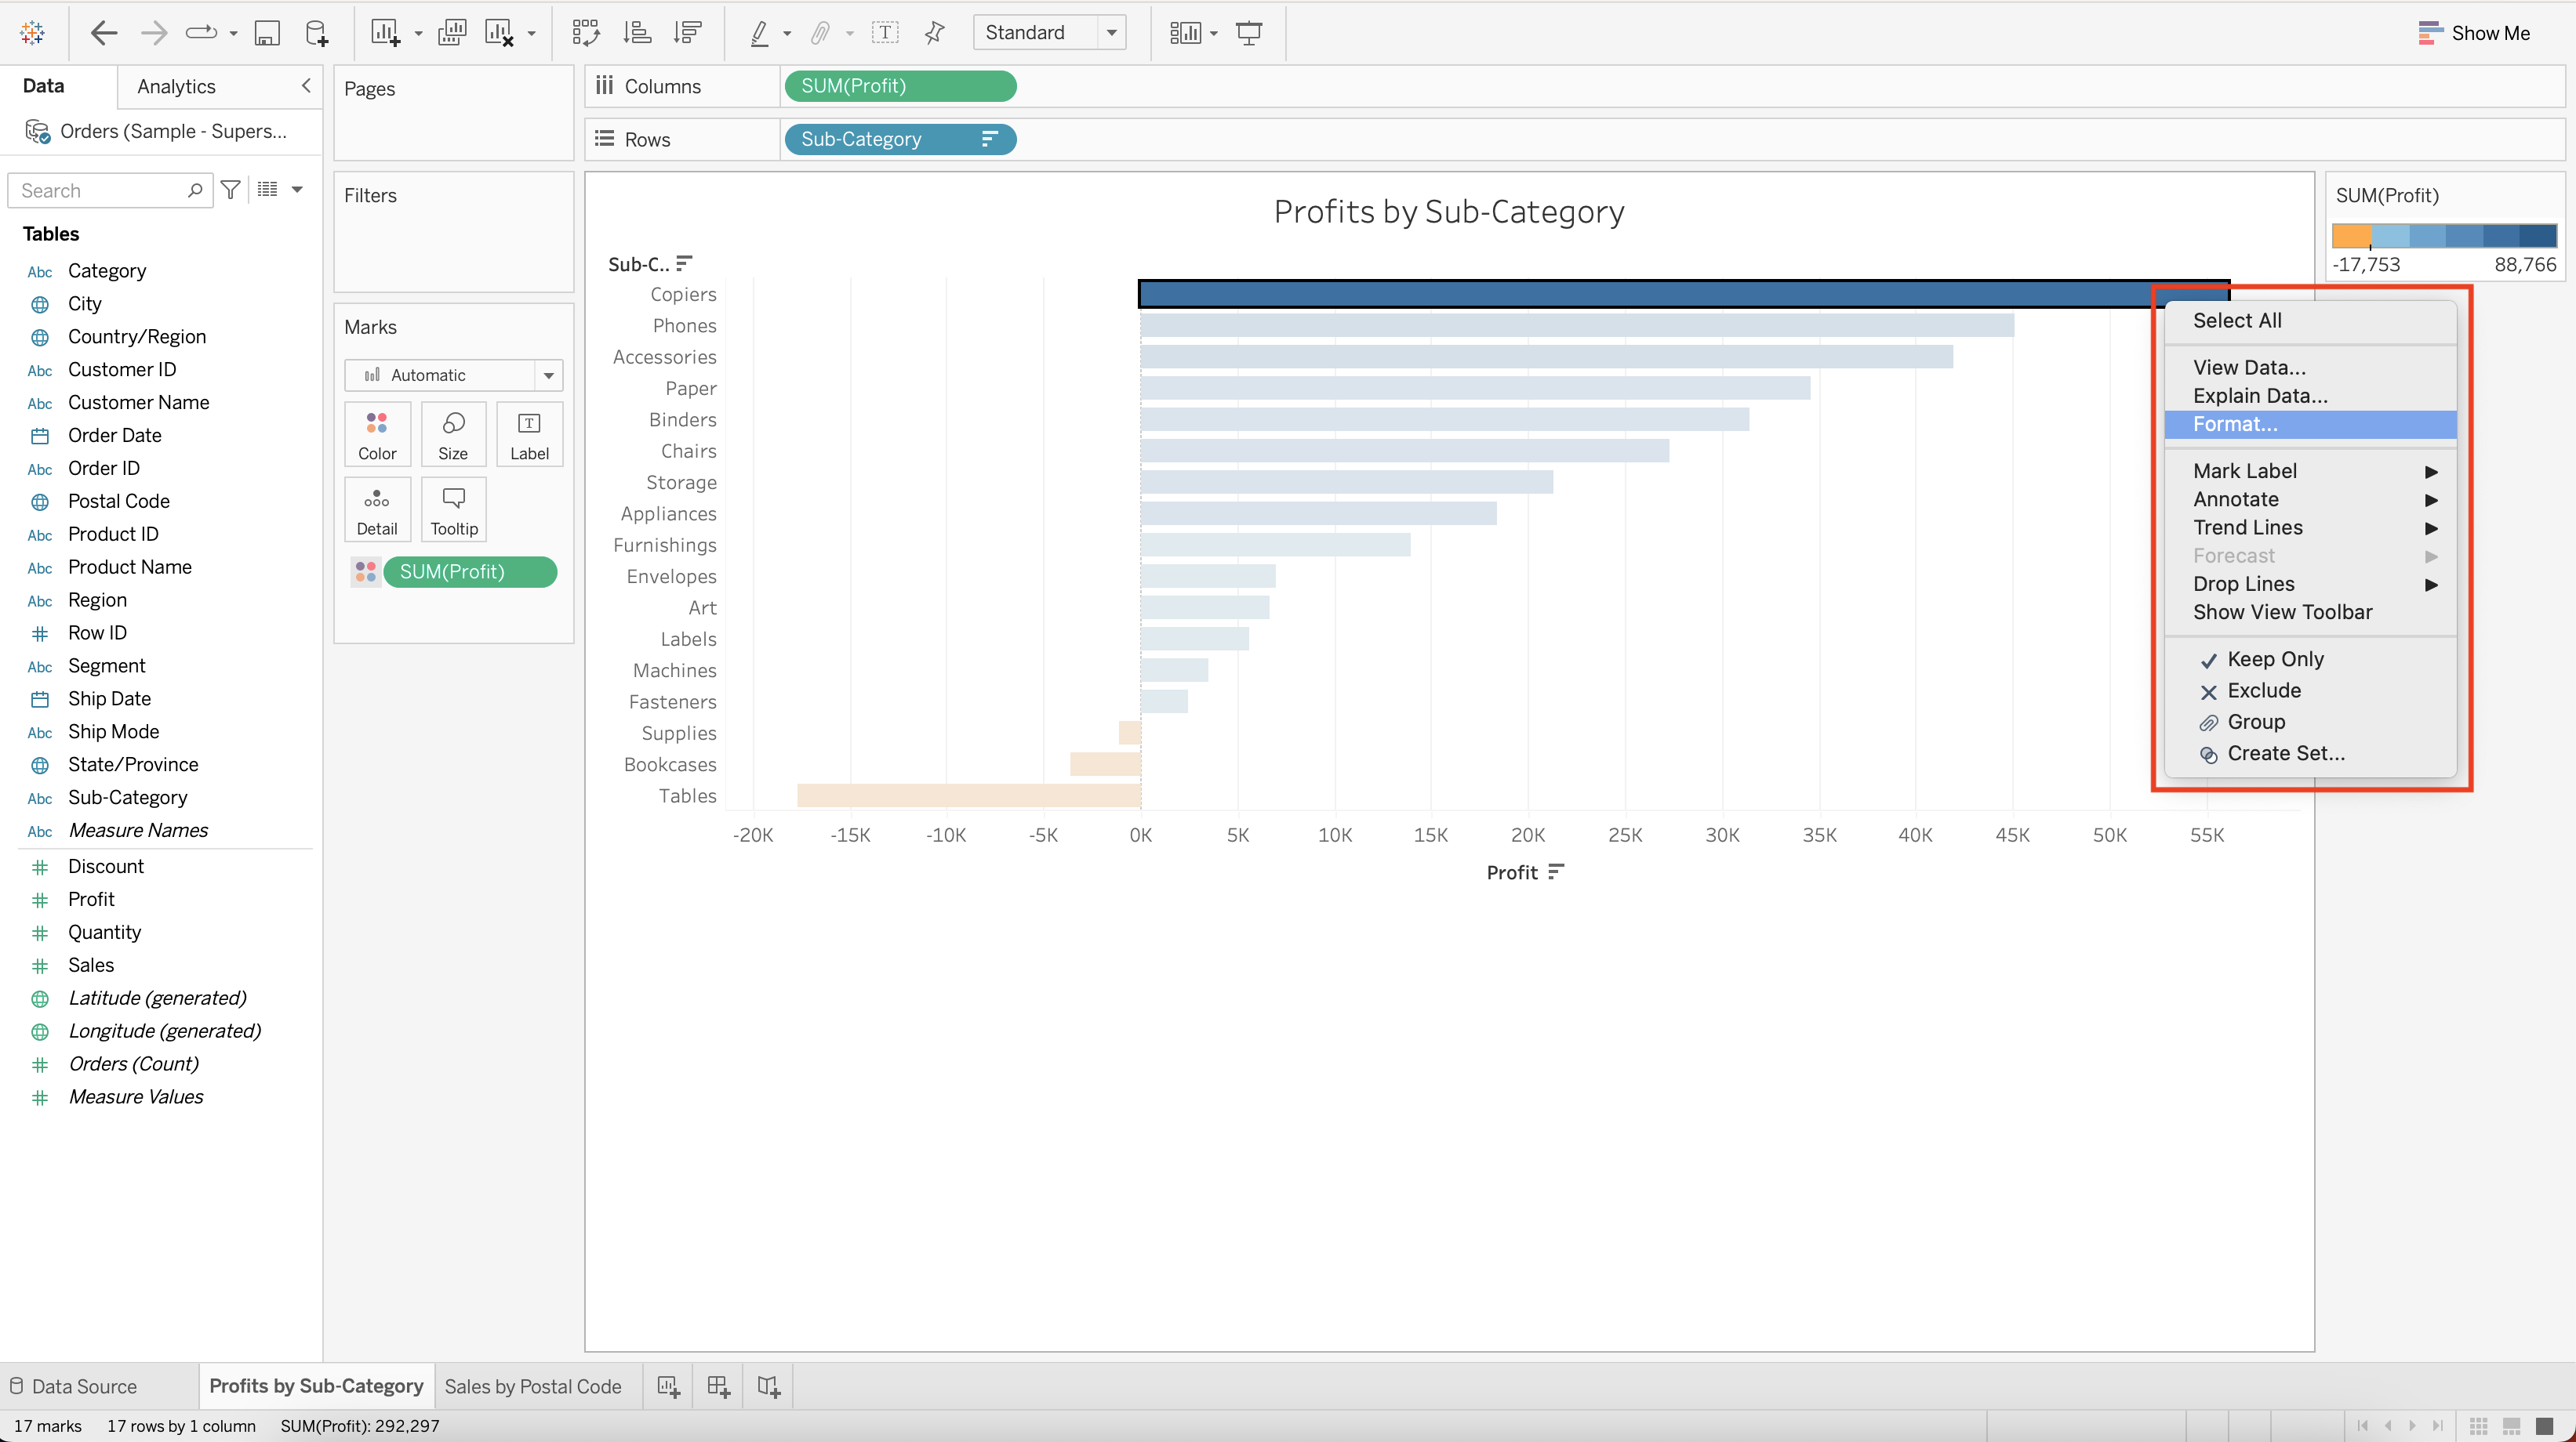Open the Sales by Postal Code sheet
The width and height of the screenshot is (2576, 1442).
[x=533, y=1385]
